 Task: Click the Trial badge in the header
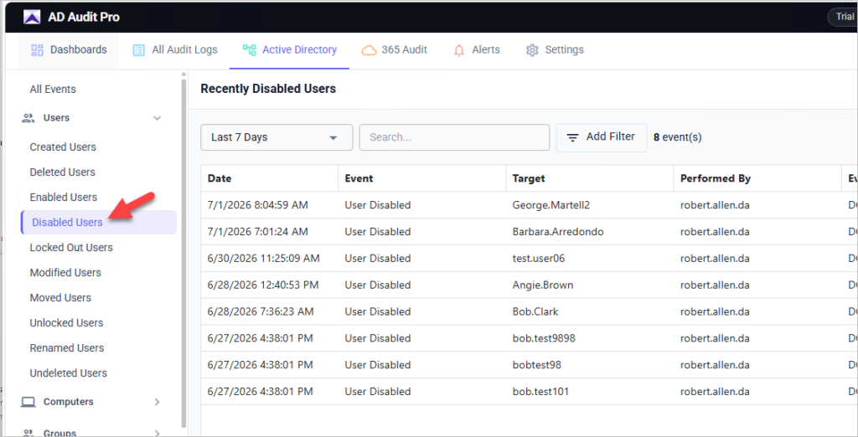(843, 17)
